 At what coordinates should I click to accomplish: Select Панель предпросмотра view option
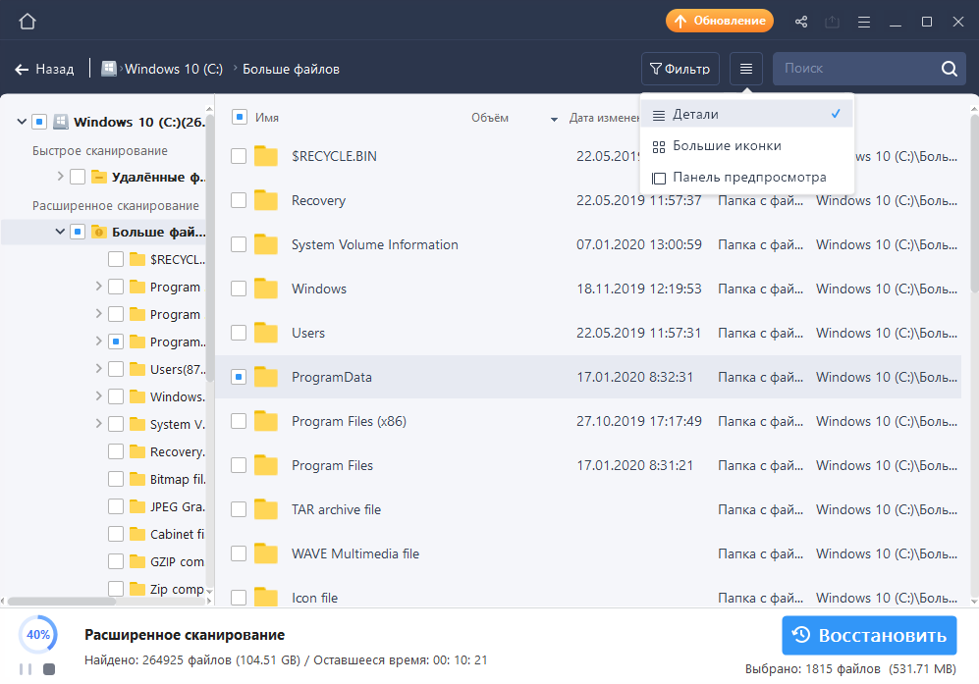(x=746, y=178)
